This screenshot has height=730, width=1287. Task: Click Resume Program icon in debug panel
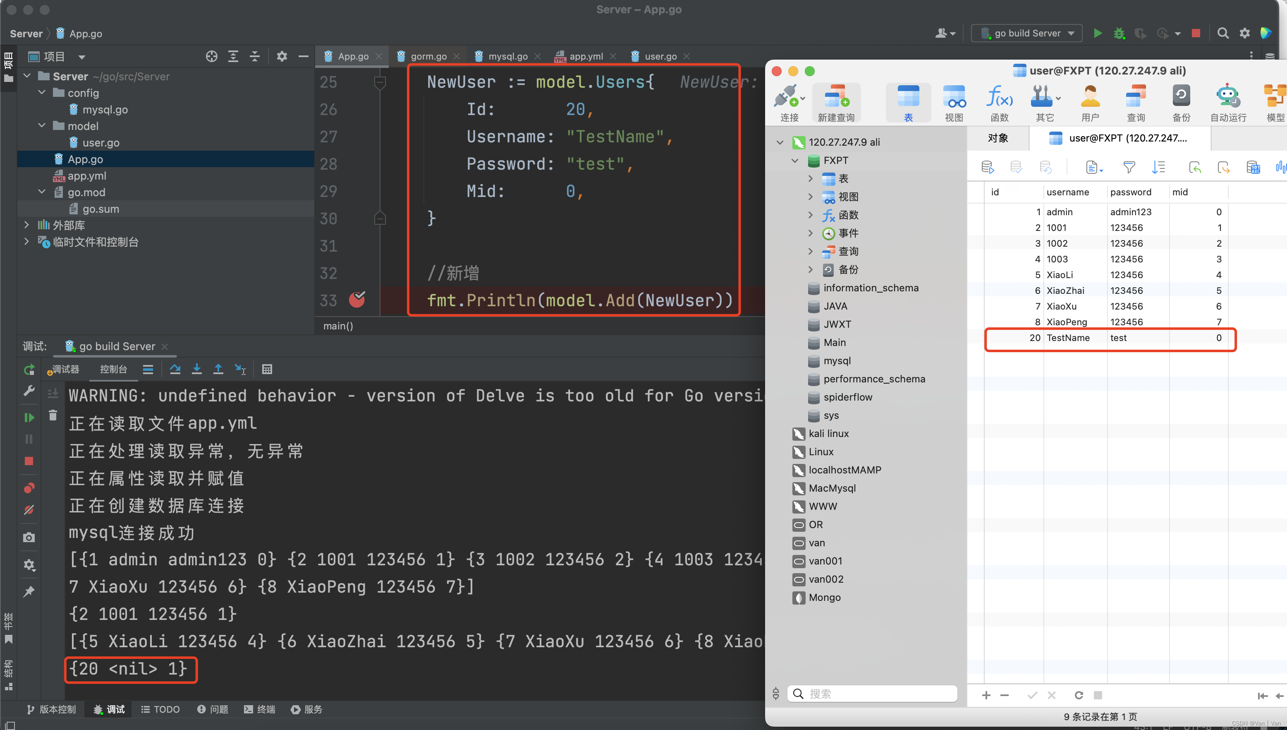click(x=29, y=417)
